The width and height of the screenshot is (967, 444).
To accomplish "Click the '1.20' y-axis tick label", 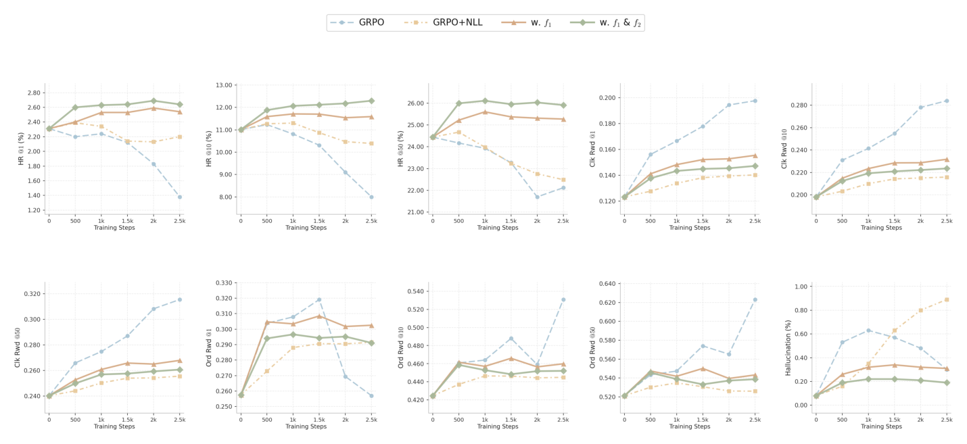I will (x=34, y=210).
